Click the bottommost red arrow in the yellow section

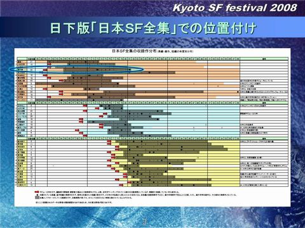point(121,185)
